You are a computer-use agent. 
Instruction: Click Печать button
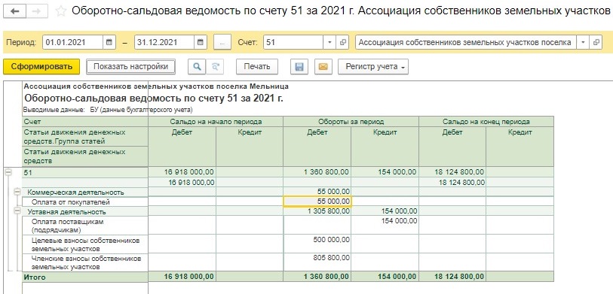point(257,67)
